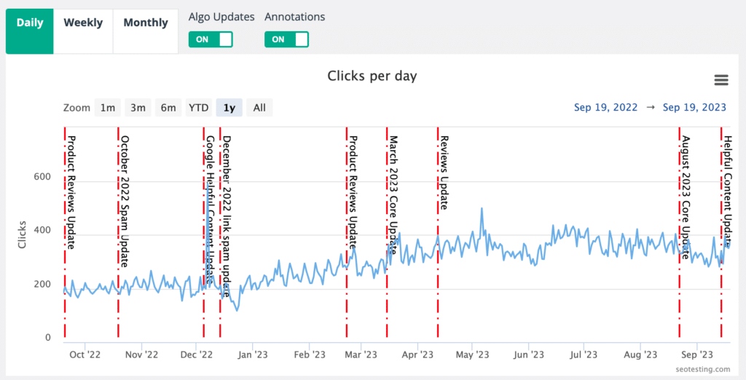
Task: Click the 'Annotations' label text
Action: point(295,17)
